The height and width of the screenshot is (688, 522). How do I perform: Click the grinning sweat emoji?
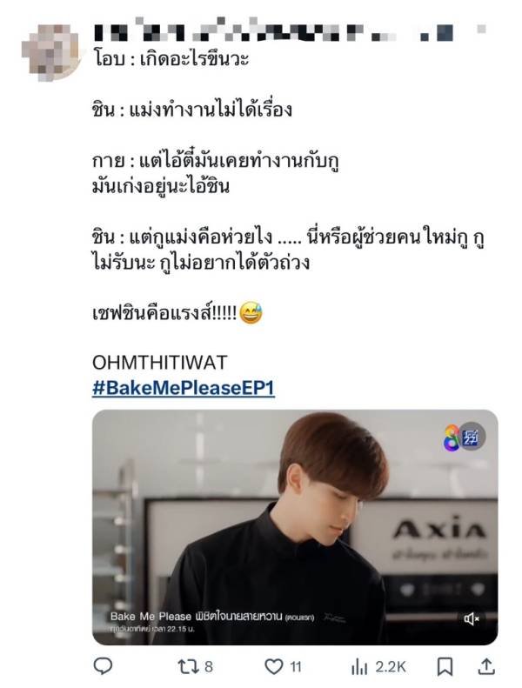pyautogui.click(x=251, y=313)
